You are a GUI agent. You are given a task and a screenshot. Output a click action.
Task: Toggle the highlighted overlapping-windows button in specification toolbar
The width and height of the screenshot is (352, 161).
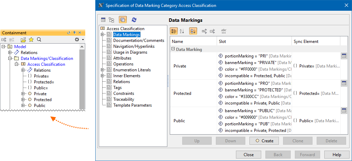tap(123, 20)
